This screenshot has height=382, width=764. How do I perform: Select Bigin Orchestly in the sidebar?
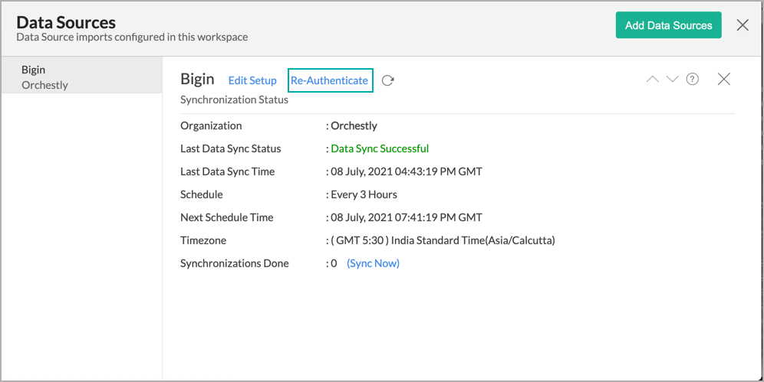pos(82,75)
